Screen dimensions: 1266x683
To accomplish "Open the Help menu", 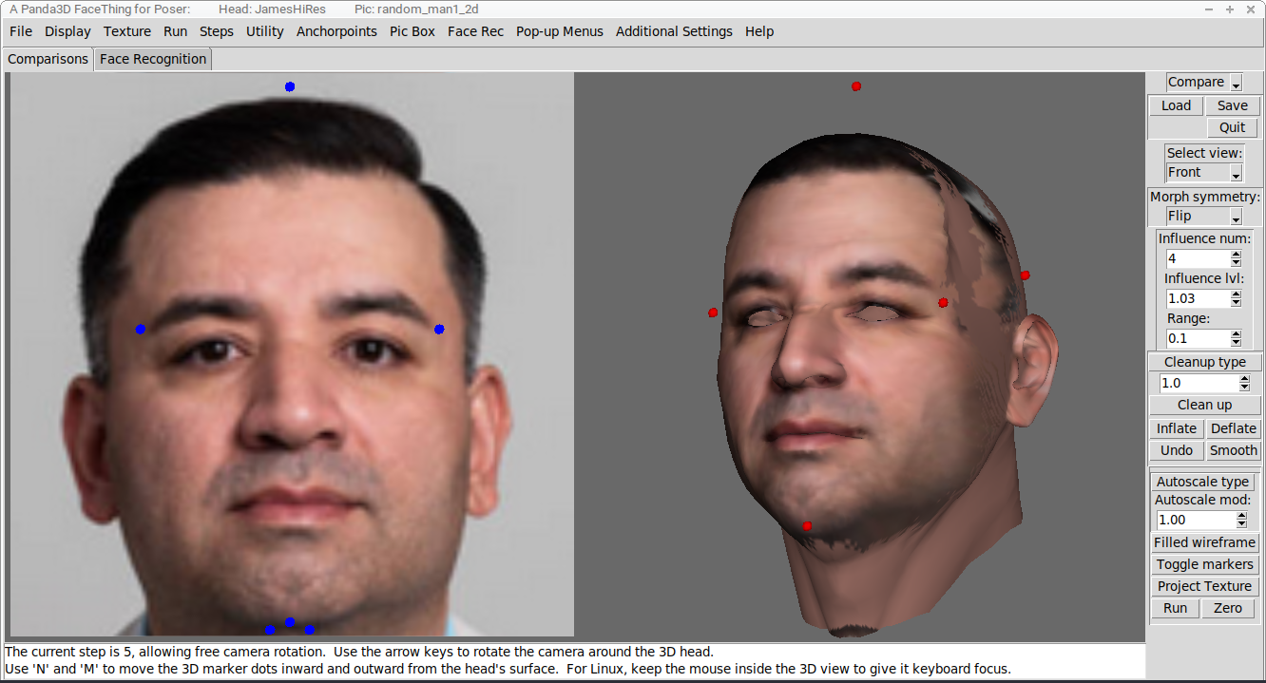I will [x=759, y=31].
